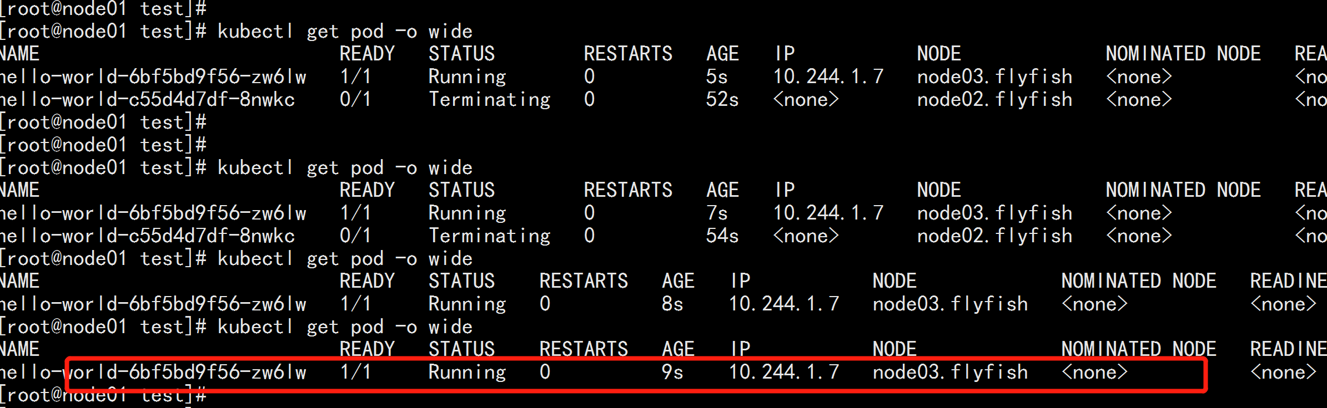Select NOMINATED NODE <none> in the 9s row
The width and height of the screenshot is (1327, 408).
coord(1095,373)
